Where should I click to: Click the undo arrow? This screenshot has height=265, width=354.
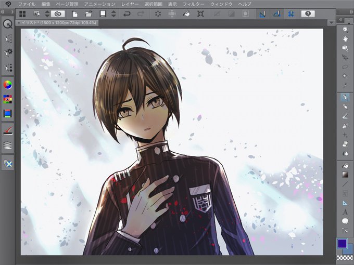coord(127,14)
